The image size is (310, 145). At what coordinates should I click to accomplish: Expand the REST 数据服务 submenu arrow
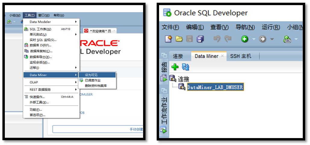point(76,89)
